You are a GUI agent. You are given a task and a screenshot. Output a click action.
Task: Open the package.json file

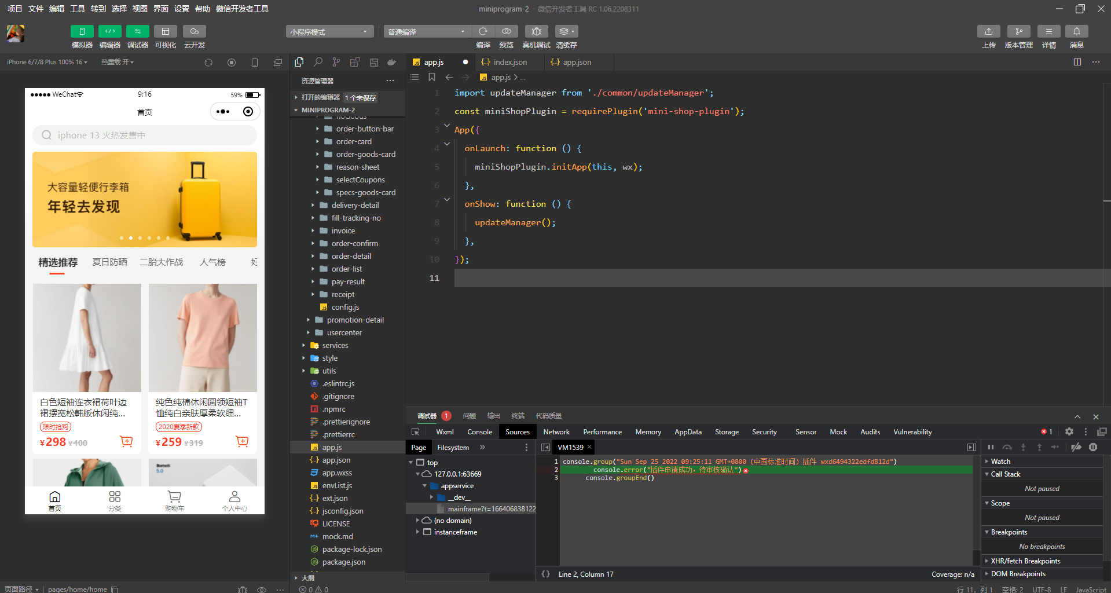[x=343, y=562]
